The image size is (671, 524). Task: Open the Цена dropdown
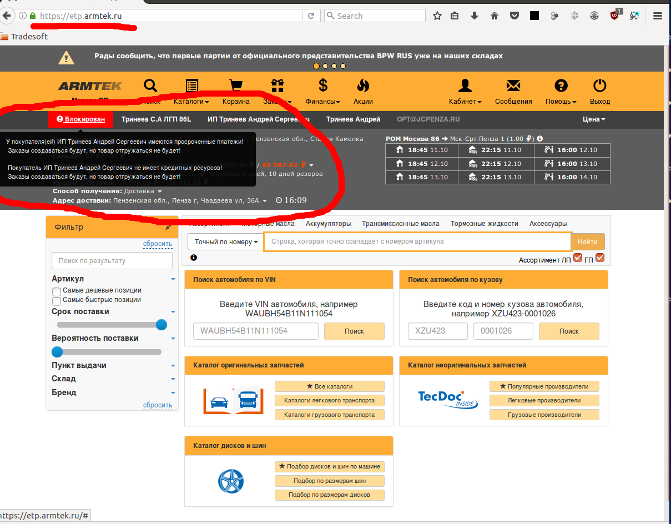coord(594,119)
